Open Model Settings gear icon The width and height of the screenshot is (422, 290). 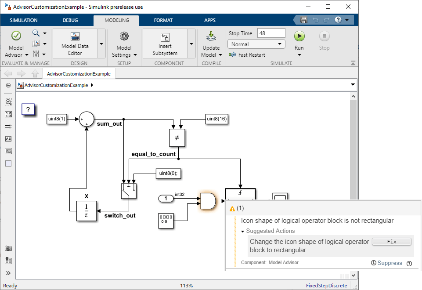124,36
